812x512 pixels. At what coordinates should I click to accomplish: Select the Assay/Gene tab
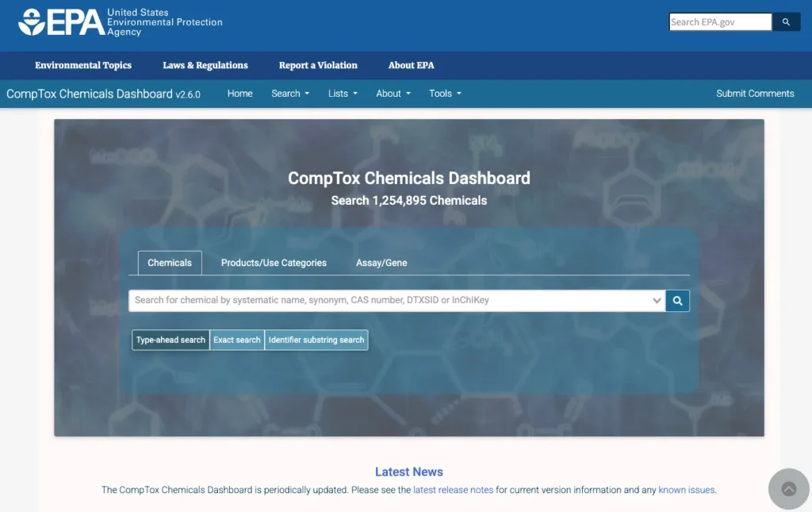(381, 263)
